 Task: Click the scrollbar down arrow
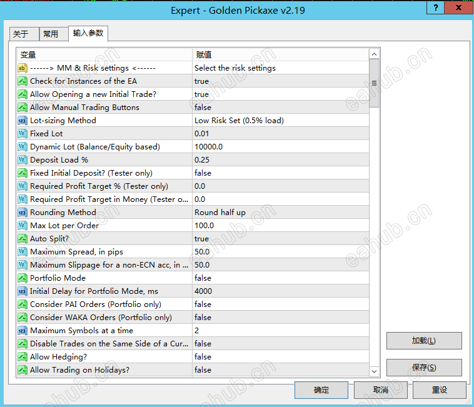pyautogui.click(x=374, y=371)
